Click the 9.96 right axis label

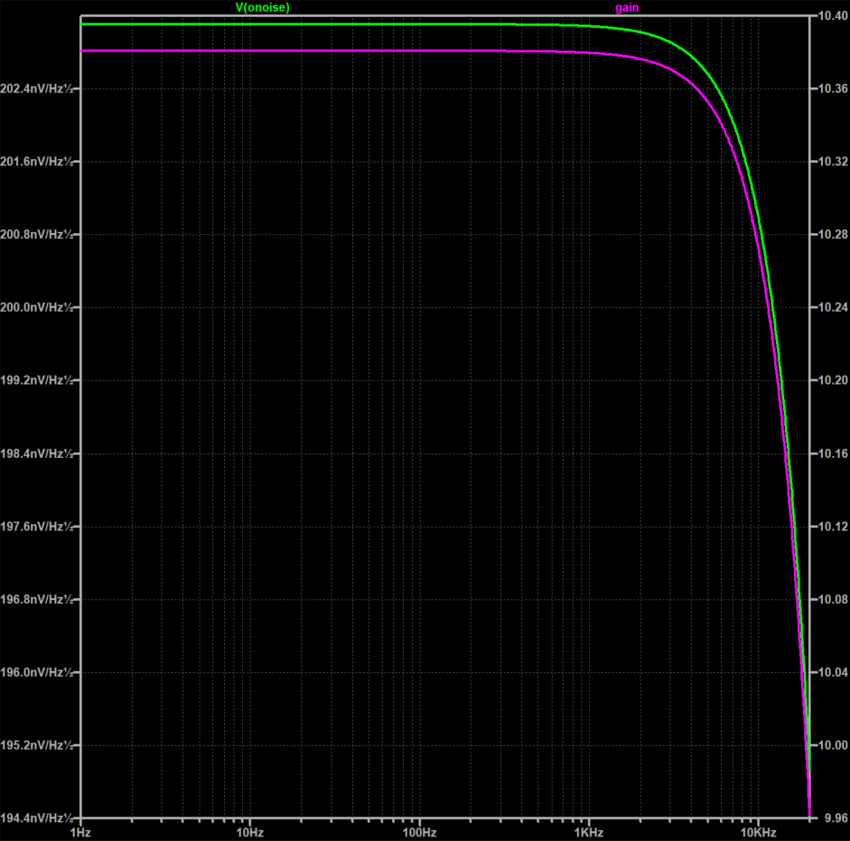point(830,818)
